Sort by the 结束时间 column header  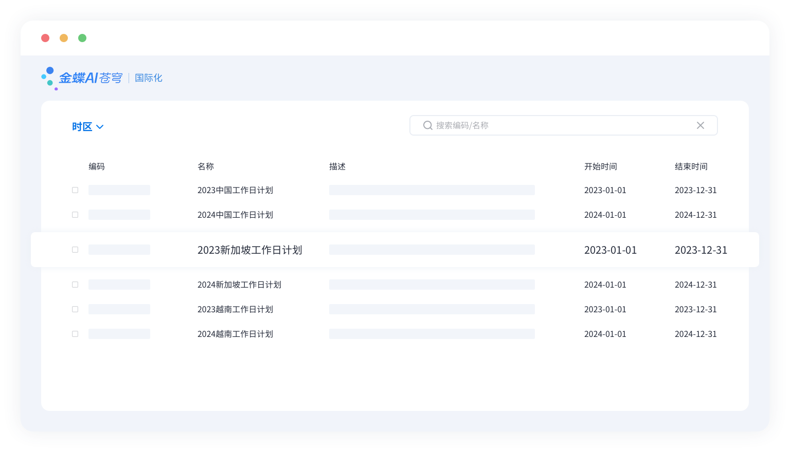coord(691,166)
